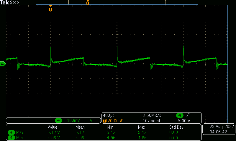Click the 2.50MS/s sample rate readout

click(x=152, y=115)
